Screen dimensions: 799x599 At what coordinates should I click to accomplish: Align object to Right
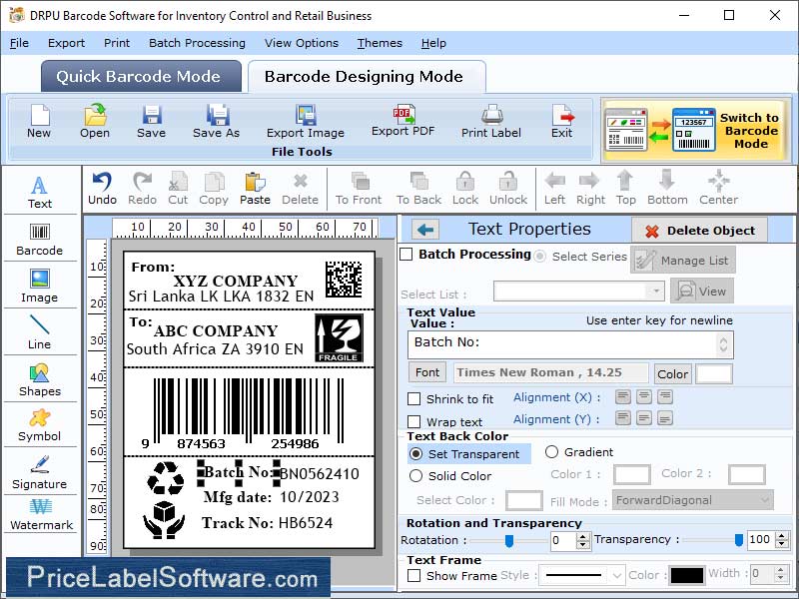590,189
